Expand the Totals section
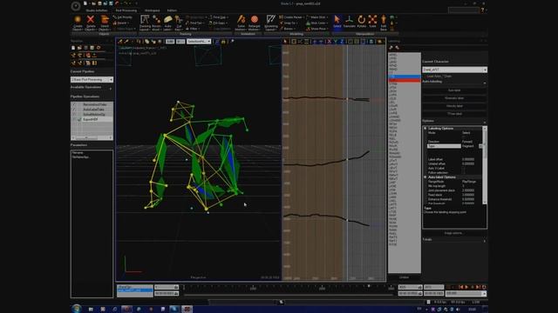The width and height of the screenshot is (558, 313). [x=485, y=241]
